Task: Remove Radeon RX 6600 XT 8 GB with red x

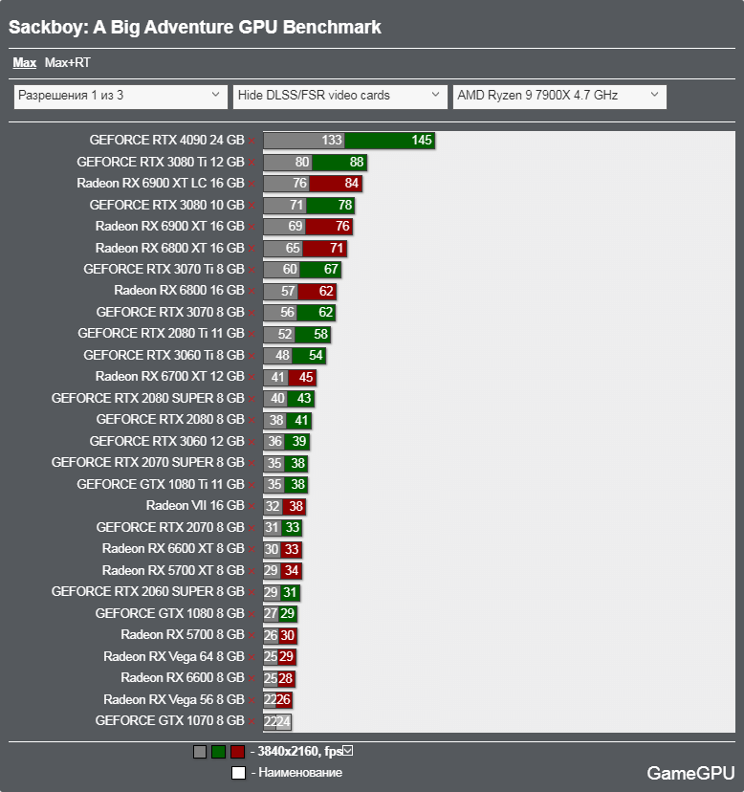Action: point(252,550)
